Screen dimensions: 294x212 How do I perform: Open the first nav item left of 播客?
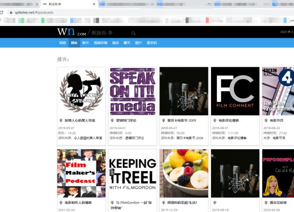coord(63,43)
